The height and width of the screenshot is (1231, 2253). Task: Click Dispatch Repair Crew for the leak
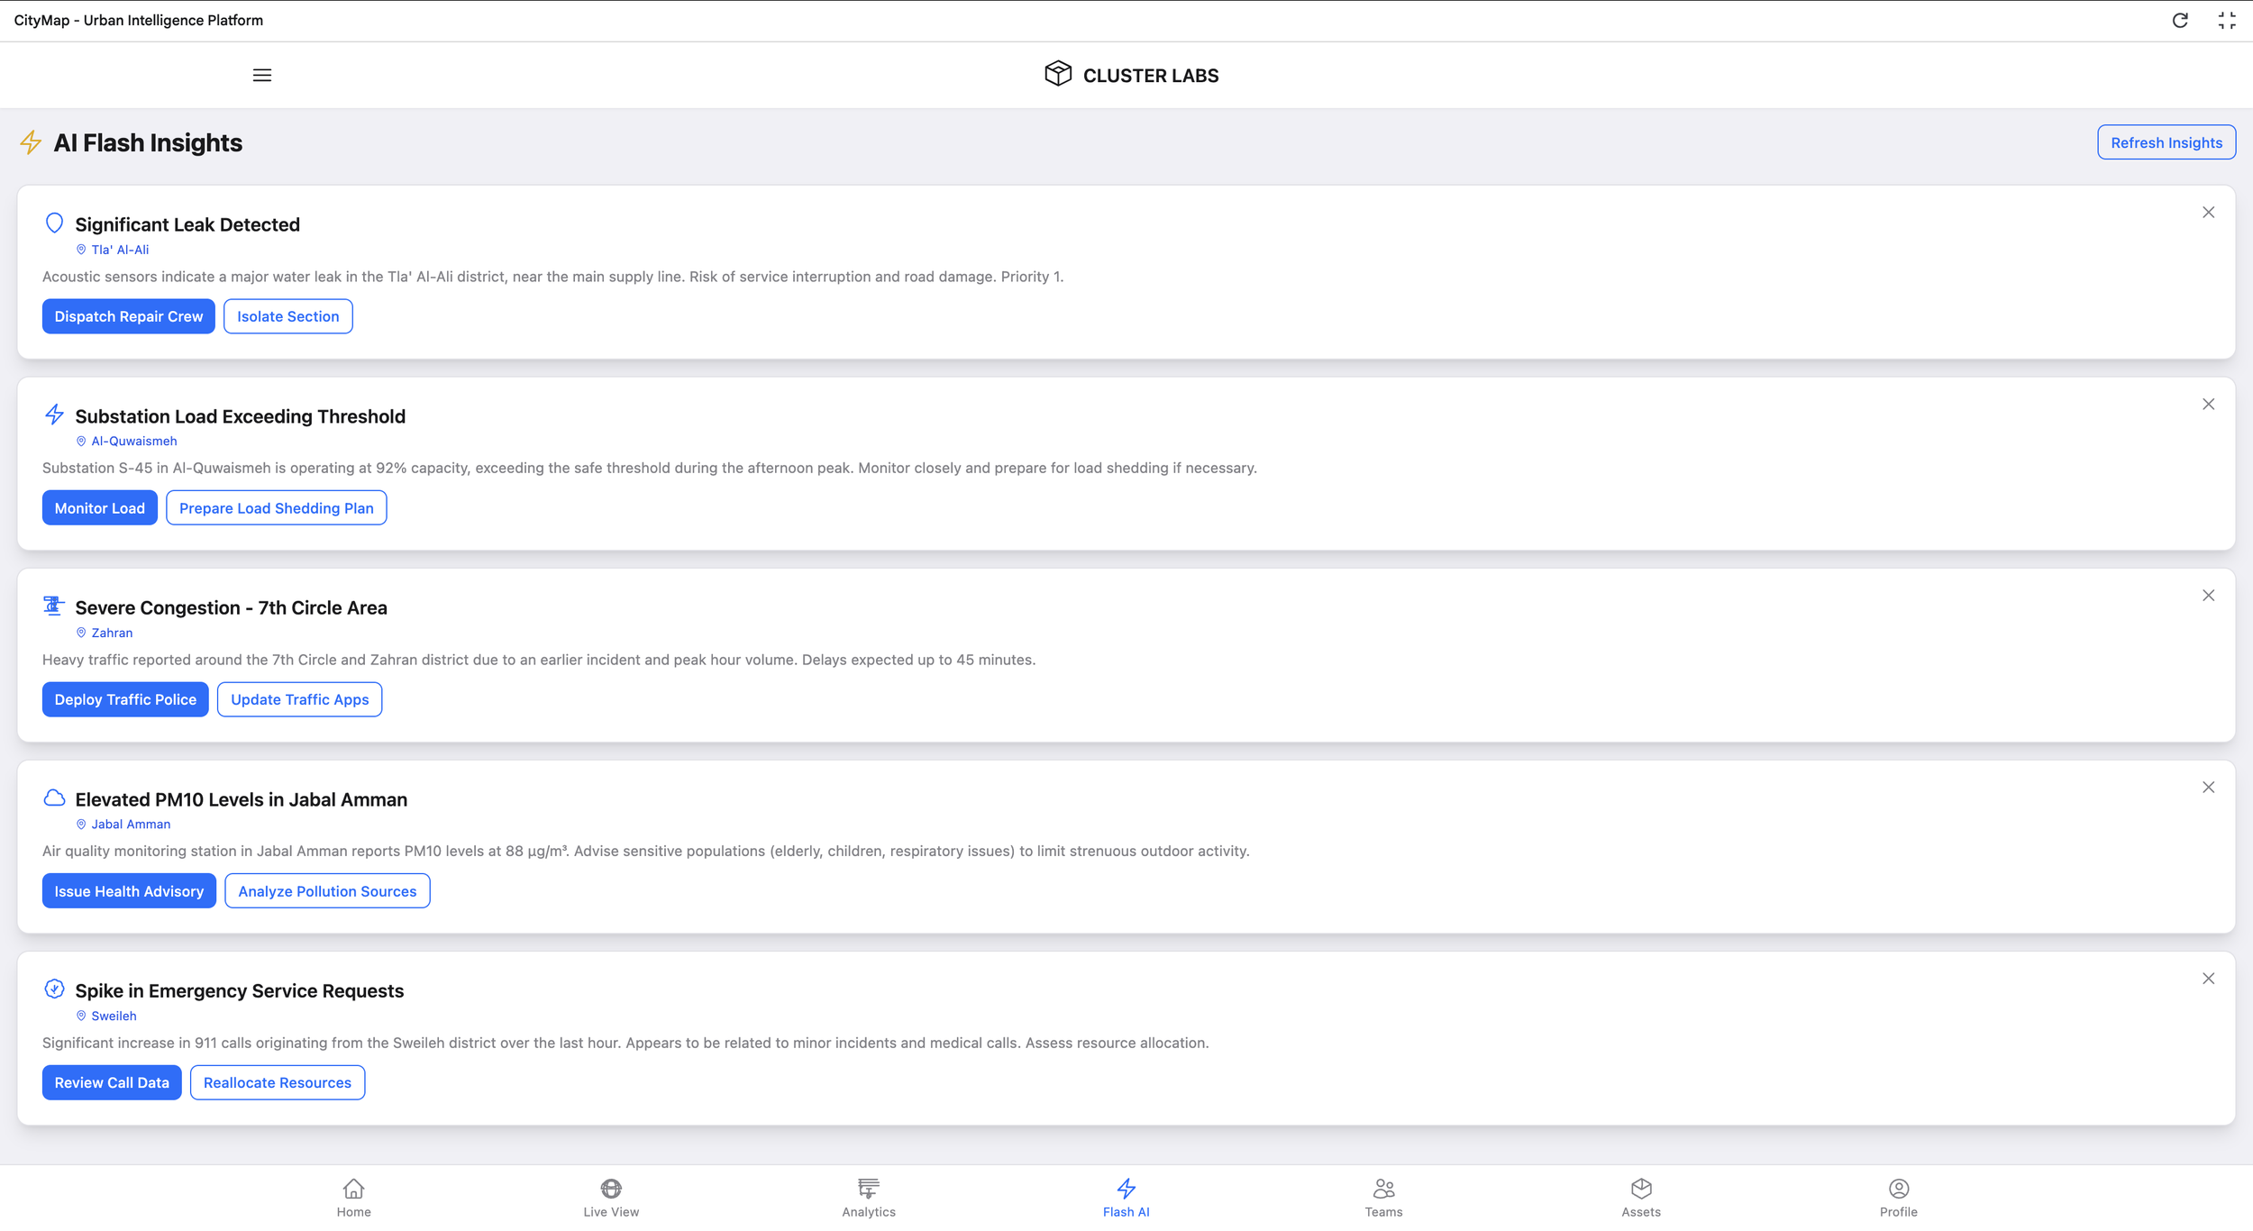click(128, 315)
